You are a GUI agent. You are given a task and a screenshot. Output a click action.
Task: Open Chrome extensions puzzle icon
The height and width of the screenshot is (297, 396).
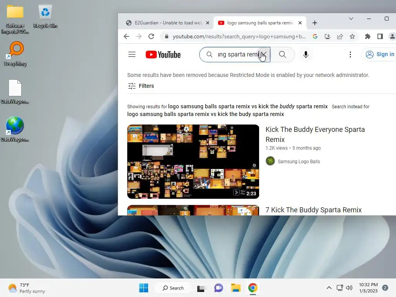[368, 36]
